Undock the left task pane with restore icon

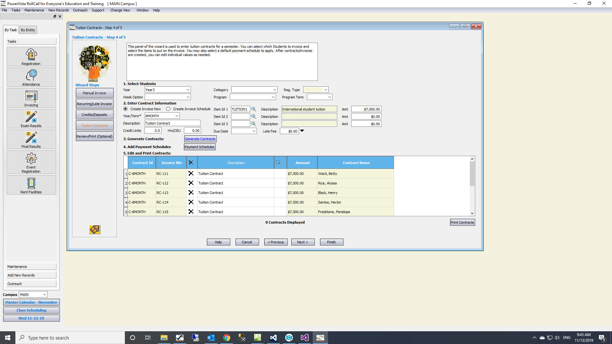[x=55, y=17]
